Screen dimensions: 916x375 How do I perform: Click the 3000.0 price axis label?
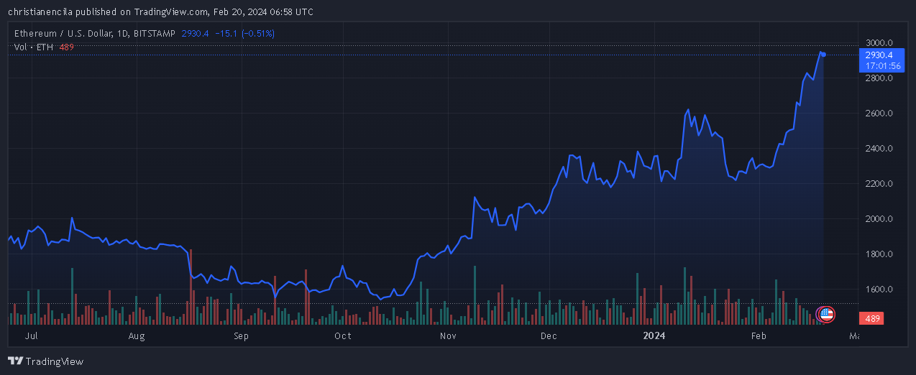click(x=879, y=43)
